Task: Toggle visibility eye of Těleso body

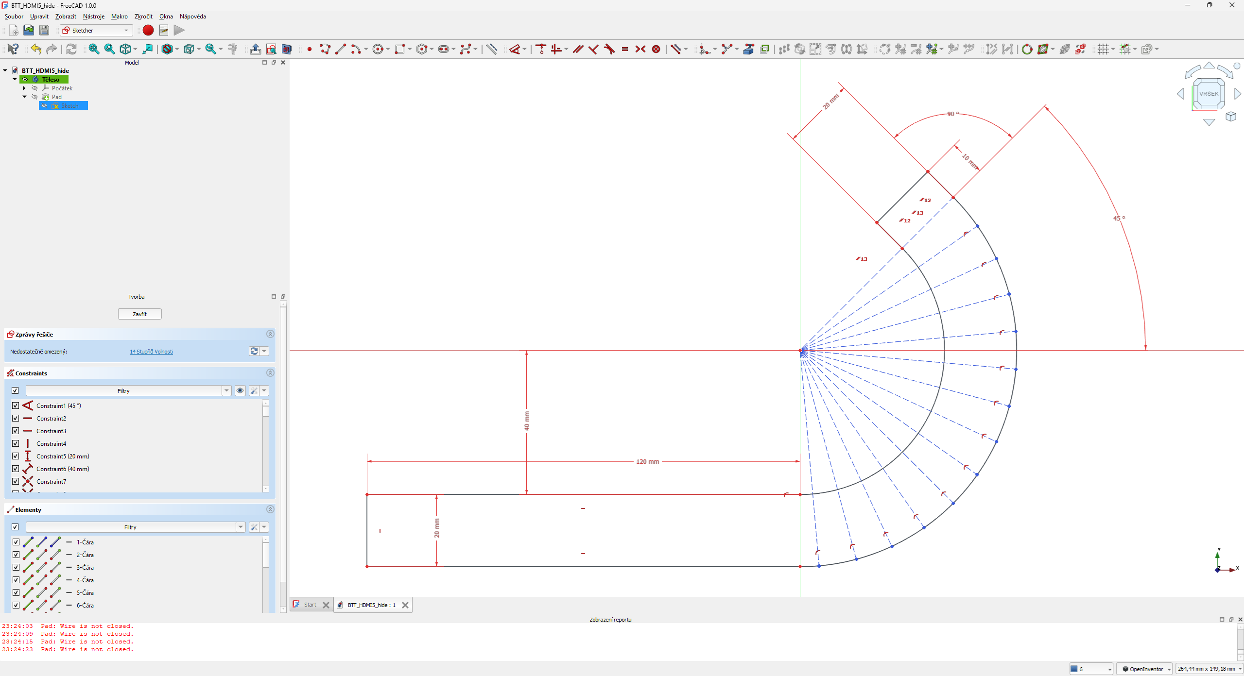Action: tap(25, 79)
